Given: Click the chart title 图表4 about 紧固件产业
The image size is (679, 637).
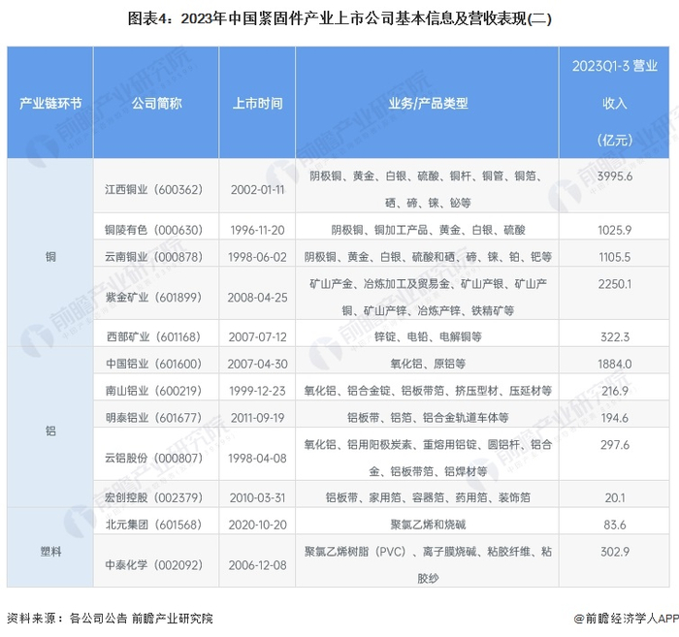Looking at the screenshot, I should click(339, 18).
